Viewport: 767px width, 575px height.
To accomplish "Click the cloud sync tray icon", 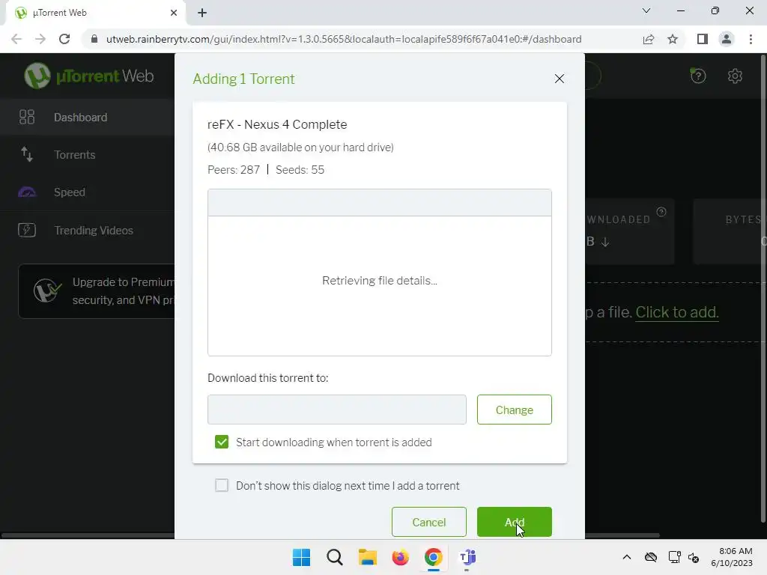I will tap(651, 557).
